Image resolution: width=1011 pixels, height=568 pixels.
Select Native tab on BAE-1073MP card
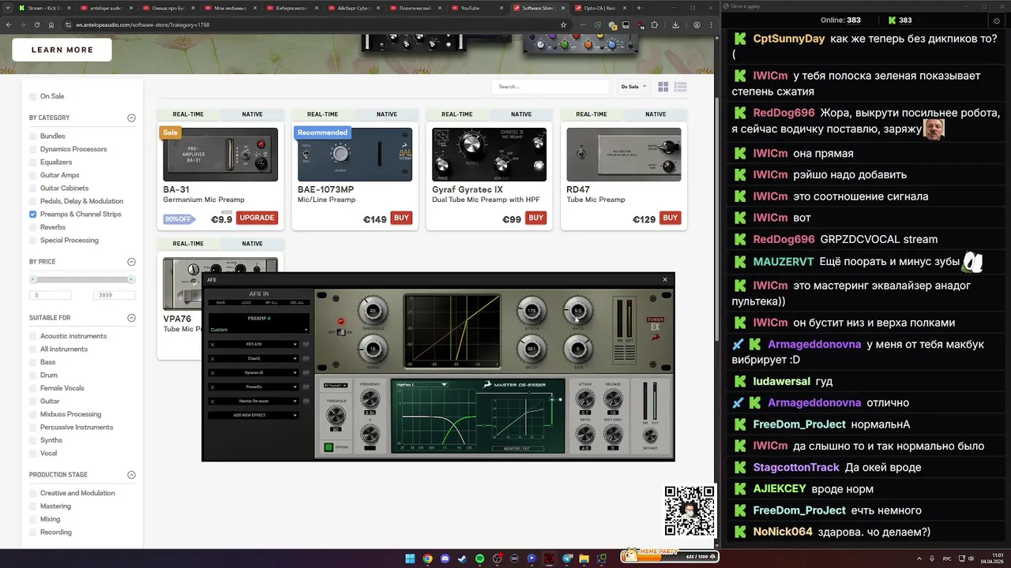[387, 114]
